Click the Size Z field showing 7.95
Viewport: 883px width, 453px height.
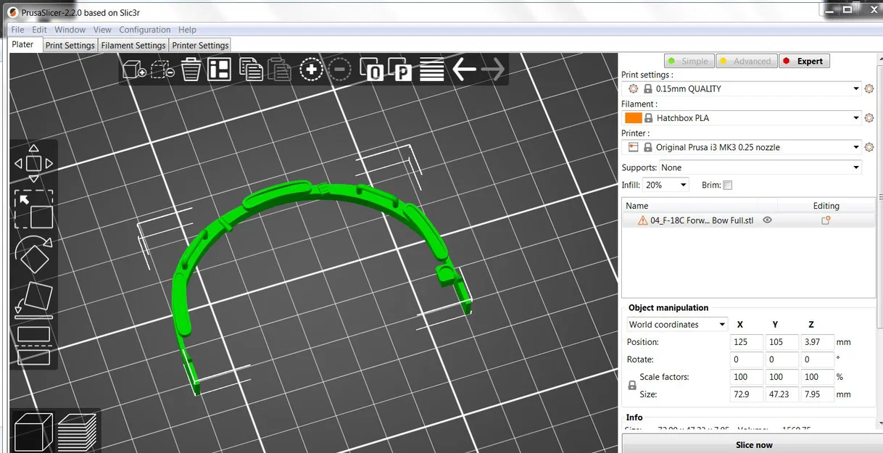[x=817, y=394]
